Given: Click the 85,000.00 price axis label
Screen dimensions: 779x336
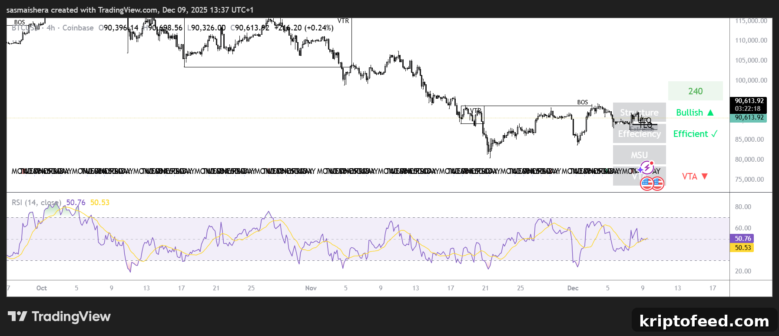Looking at the screenshot, I should (749, 140).
